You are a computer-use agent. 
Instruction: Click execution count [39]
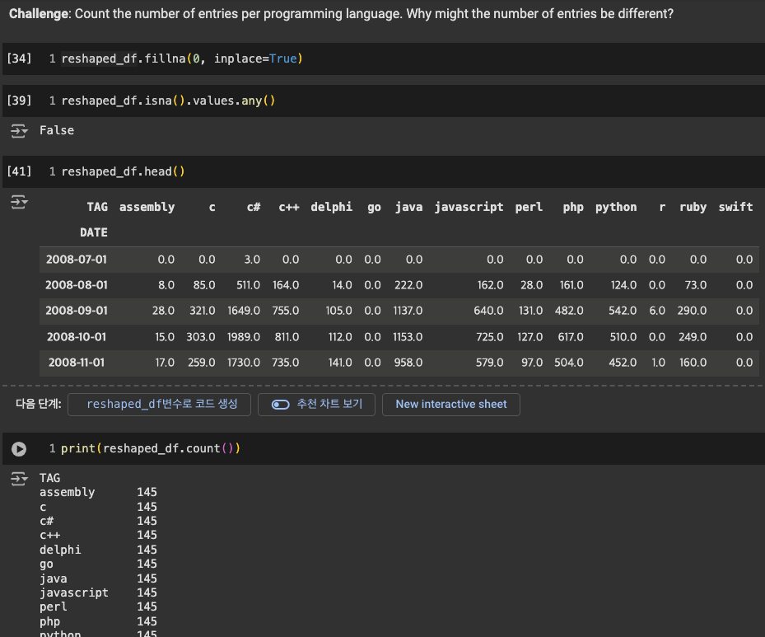click(x=19, y=101)
